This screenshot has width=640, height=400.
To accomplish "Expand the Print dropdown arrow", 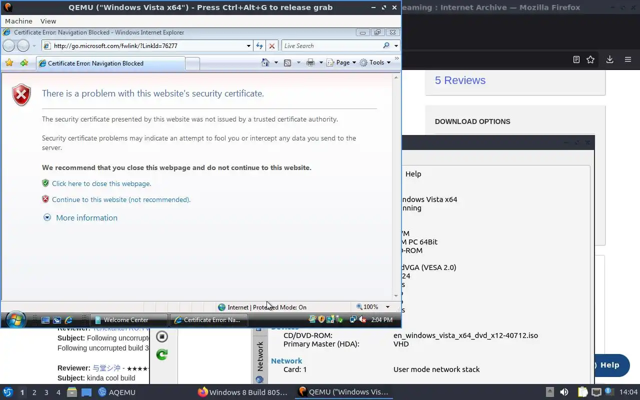I will click(320, 62).
